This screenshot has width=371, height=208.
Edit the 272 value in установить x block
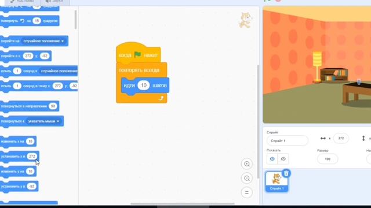click(32, 157)
